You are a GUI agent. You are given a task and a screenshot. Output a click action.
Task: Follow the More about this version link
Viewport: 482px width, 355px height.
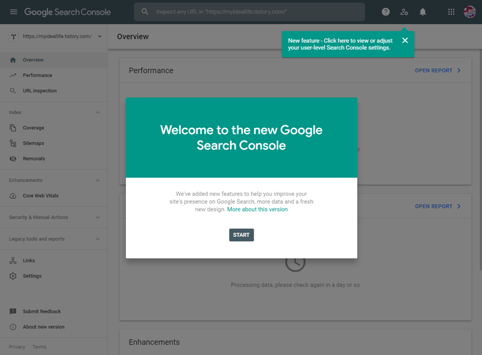(x=257, y=210)
